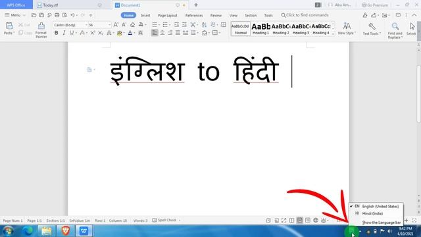Switch to web layout globe icon
Viewport: 421px width, 237px height.
point(316,221)
